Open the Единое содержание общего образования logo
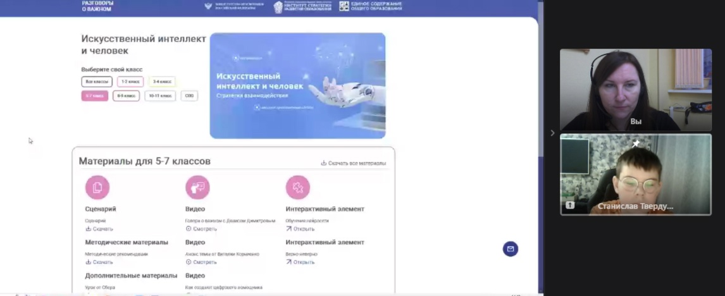725x296 pixels. click(x=370, y=6)
